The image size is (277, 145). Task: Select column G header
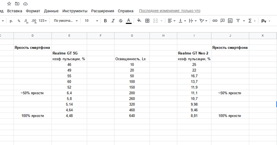[x=132, y=36]
